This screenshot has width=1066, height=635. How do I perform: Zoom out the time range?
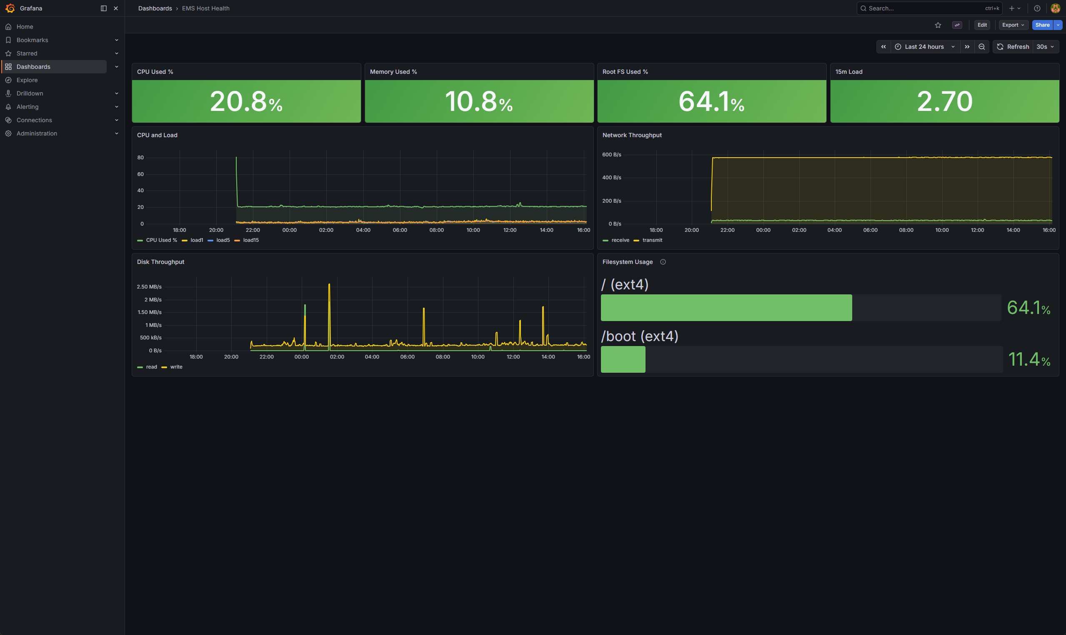[x=982, y=47]
